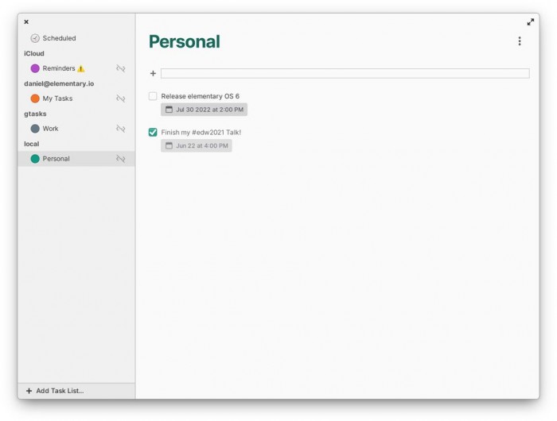The width and height of the screenshot is (557, 421).
Task: Check the Release elementary OS 6 checkbox
Action: (x=153, y=96)
